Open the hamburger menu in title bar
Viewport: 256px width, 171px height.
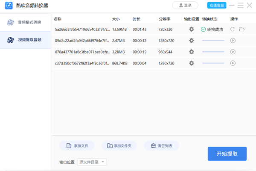[x=241, y=6]
